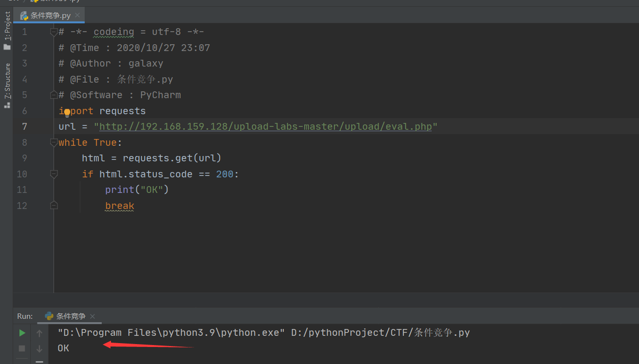The width and height of the screenshot is (639, 364).
Task: Click 'requests.get(url)' on line 9
Action: pyautogui.click(x=172, y=158)
